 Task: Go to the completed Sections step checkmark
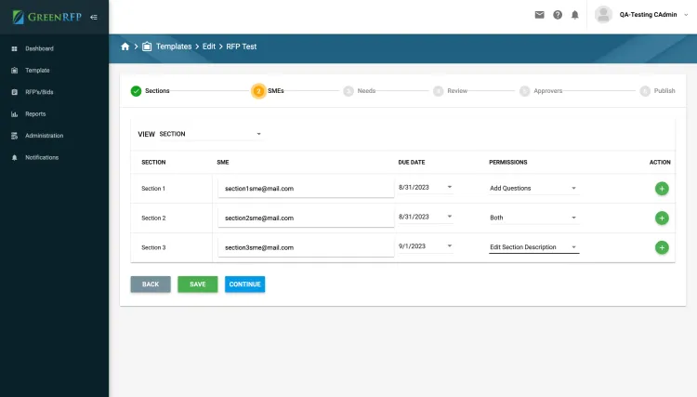pyautogui.click(x=136, y=91)
